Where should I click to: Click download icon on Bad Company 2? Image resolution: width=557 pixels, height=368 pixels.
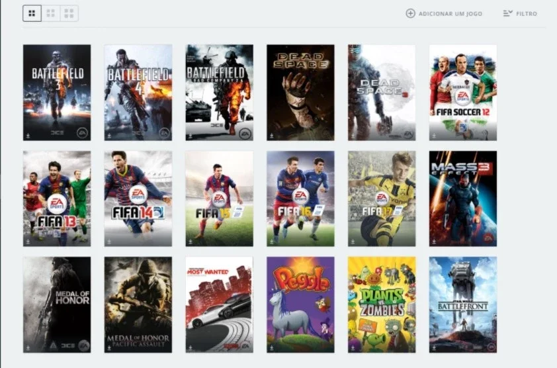[191, 136]
